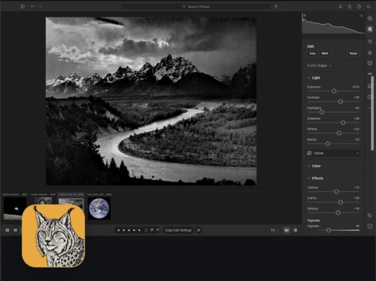Adjust the Whites slider handle
Image resolution: width=376 pixels, height=281 pixels.
click(339, 133)
